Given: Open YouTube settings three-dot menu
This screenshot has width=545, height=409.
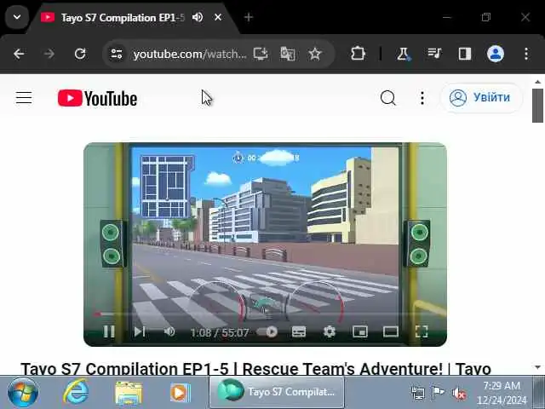Looking at the screenshot, I should point(422,98).
